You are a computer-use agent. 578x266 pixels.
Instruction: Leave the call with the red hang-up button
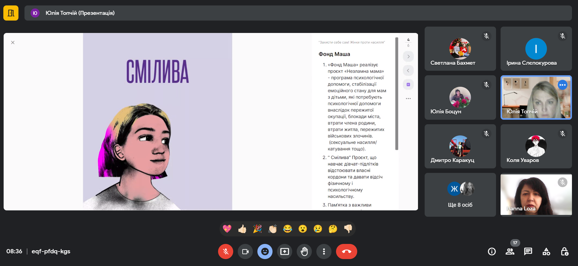[346, 251]
